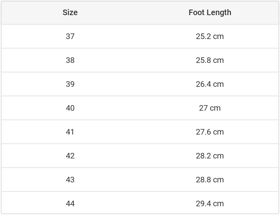Screen dimensions: 280x215
Task: Select the 25.8 cm foot length cell
Action: (x=210, y=60)
